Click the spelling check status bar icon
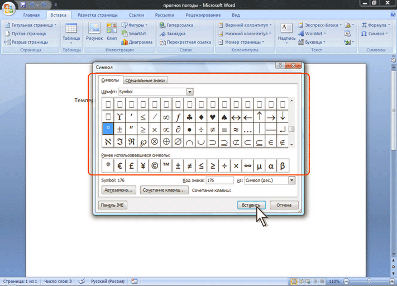Viewport: 397px width, 286px height. pyautogui.click(x=82, y=281)
